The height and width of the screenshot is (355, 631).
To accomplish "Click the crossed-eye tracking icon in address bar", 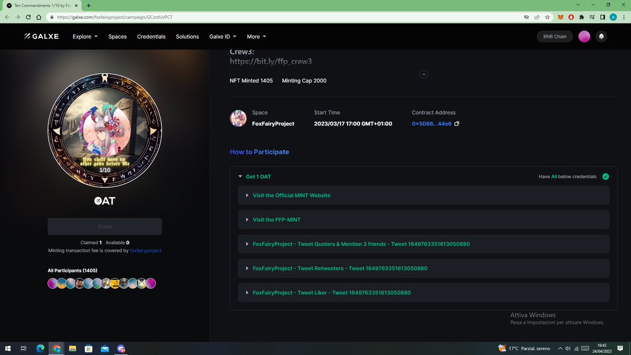I will [x=526, y=17].
